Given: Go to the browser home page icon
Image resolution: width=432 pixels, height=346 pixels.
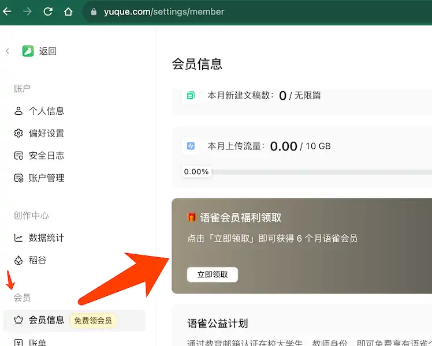Looking at the screenshot, I should tap(68, 12).
